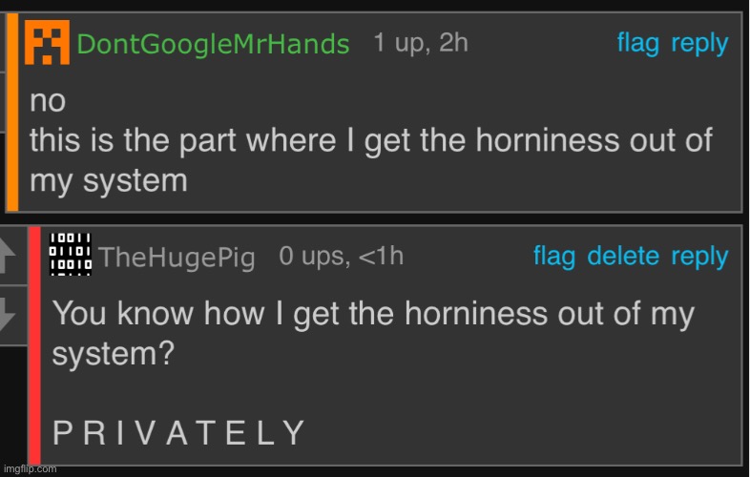Viewport: 750px width, 477px height.
Task: Click the '0 ups, <1h' vote count
Action: pyautogui.click(x=341, y=256)
